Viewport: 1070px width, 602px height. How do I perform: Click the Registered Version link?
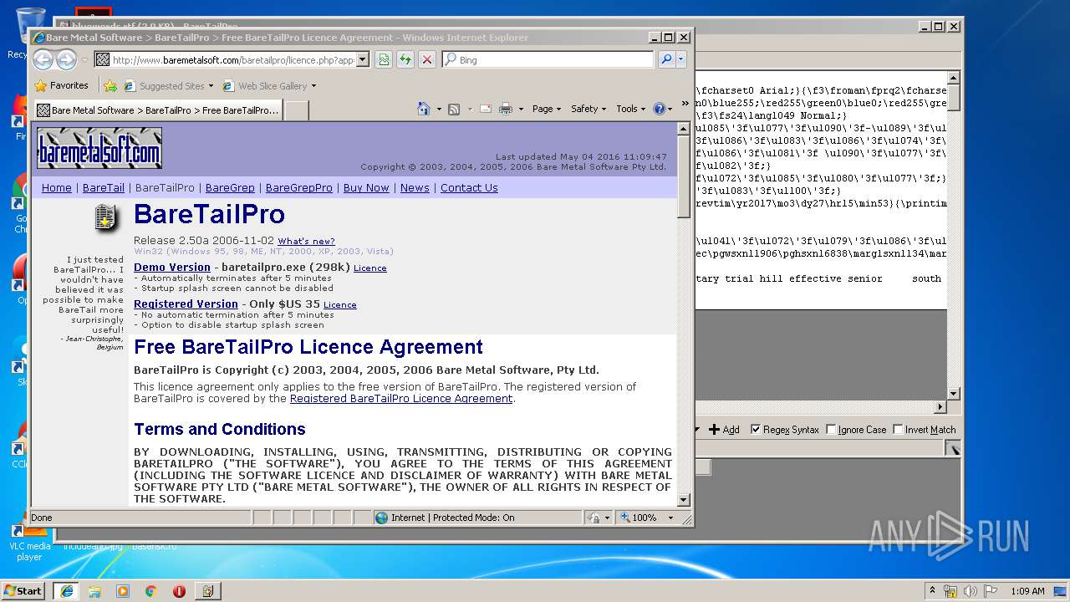[x=186, y=304]
